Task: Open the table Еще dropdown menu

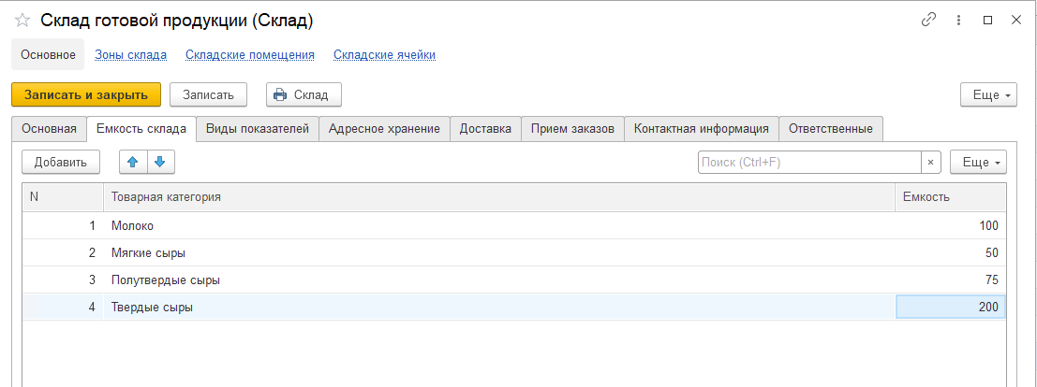Action: point(978,162)
